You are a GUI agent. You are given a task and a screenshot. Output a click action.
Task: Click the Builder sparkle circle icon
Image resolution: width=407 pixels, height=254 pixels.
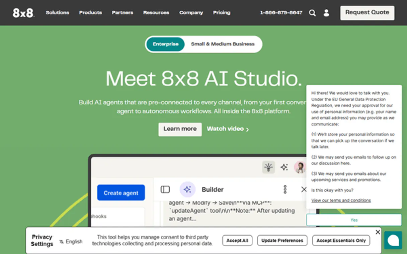[187, 189]
